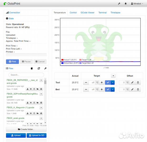The height and width of the screenshot is (142, 147).
Task: Click the Cancel button
Action: pos(40,62)
